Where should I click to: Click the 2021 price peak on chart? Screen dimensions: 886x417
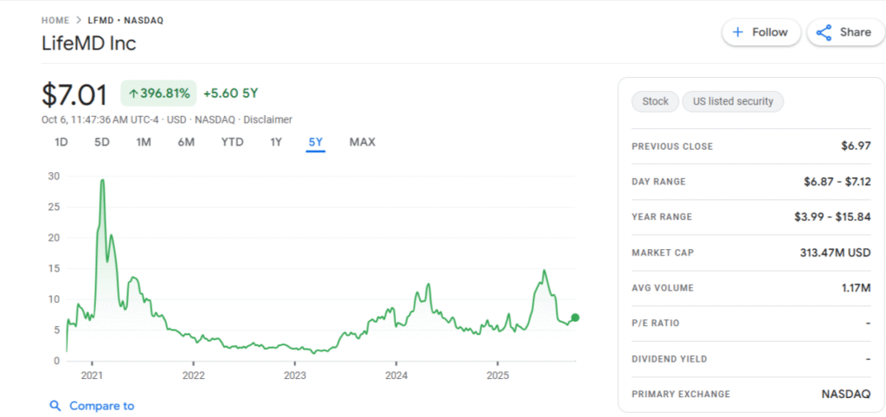pos(102,181)
